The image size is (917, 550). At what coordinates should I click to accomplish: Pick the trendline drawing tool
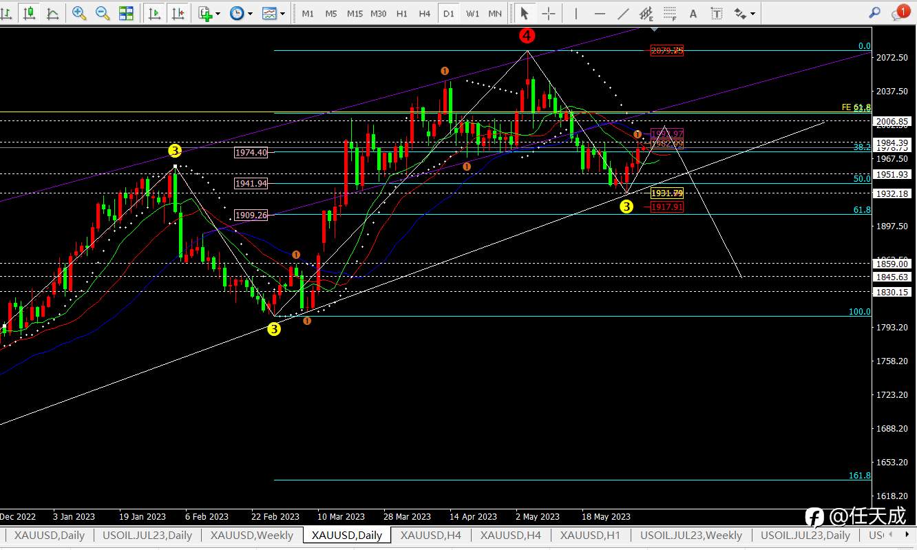point(623,13)
